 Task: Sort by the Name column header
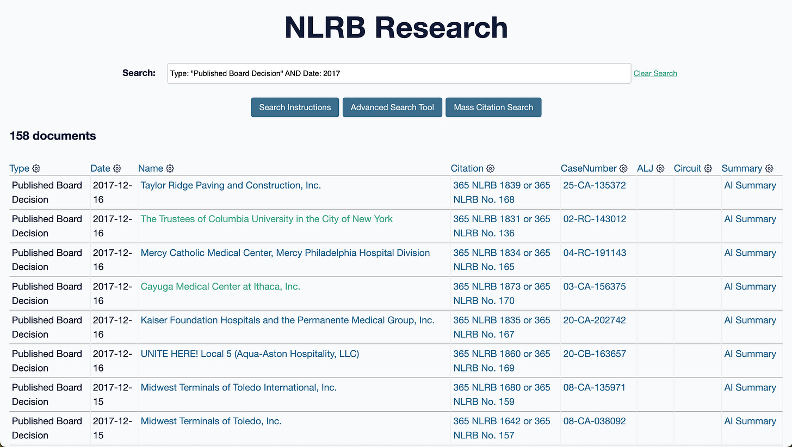pos(151,168)
